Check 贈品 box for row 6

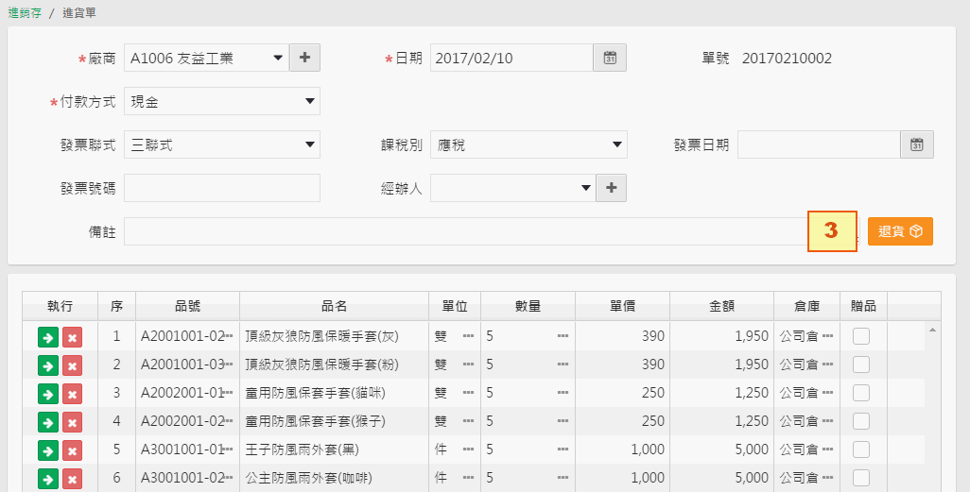pyautogui.click(x=861, y=478)
